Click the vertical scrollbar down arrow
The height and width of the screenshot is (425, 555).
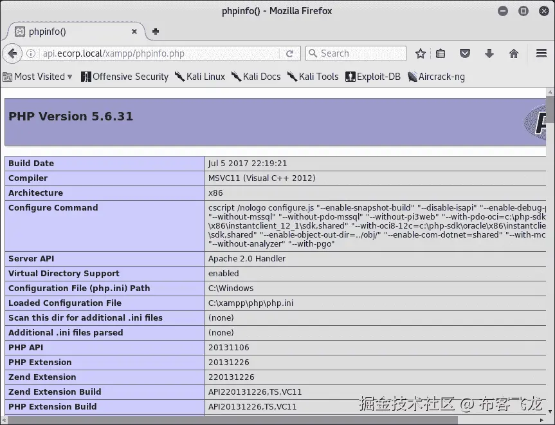click(550, 412)
